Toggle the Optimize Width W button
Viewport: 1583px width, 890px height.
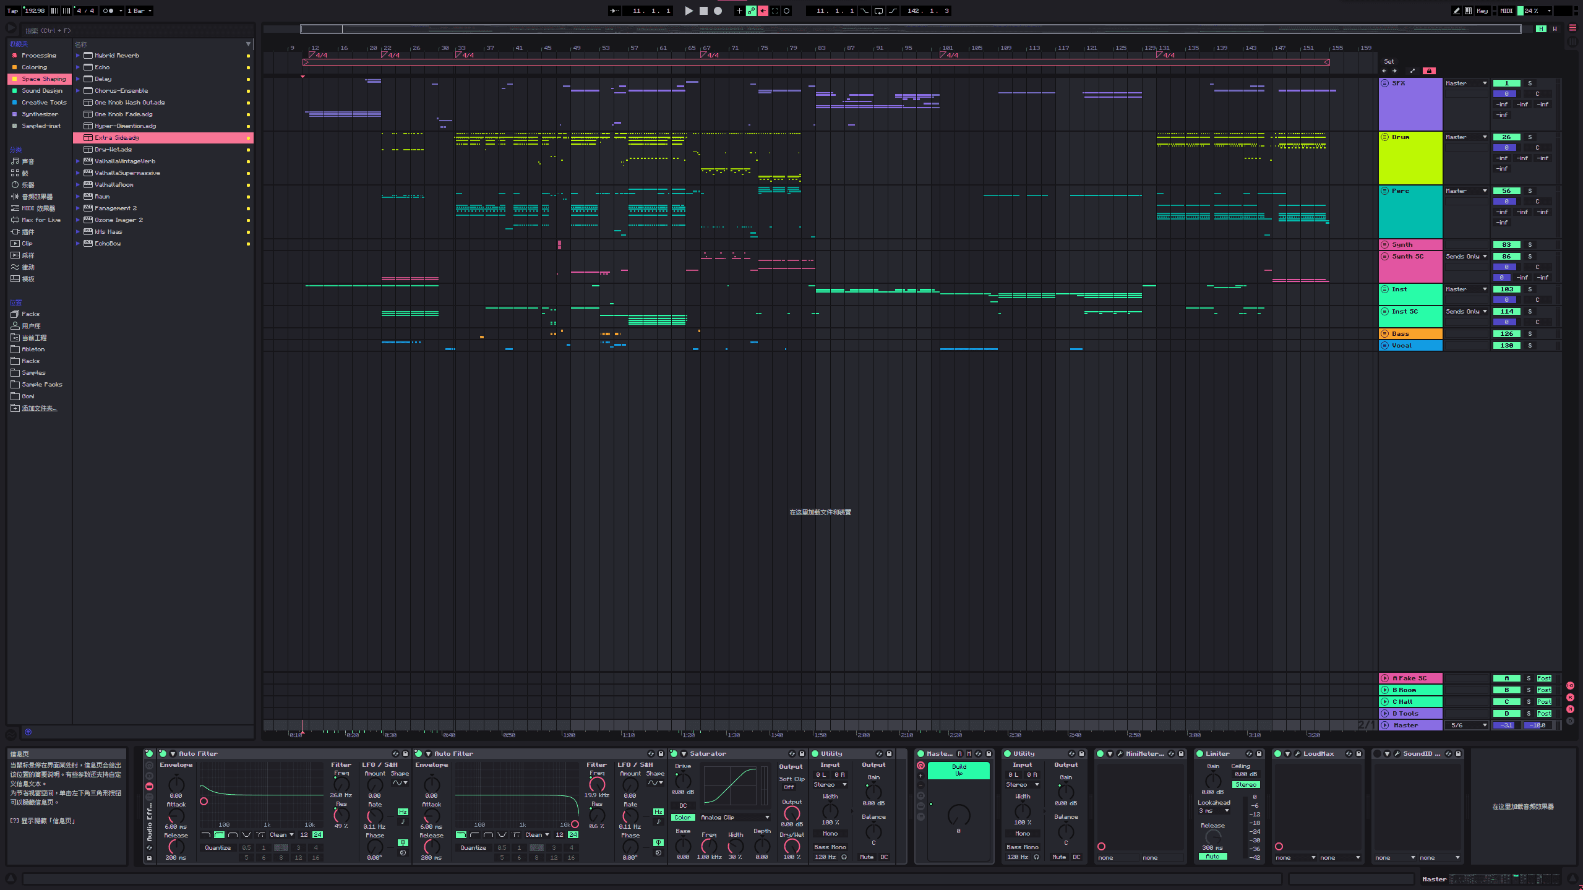[1555, 29]
